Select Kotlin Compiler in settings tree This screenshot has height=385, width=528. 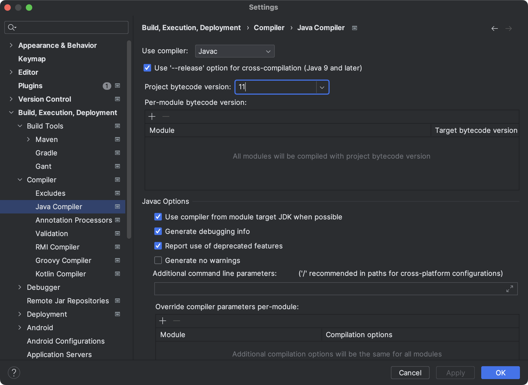(61, 274)
